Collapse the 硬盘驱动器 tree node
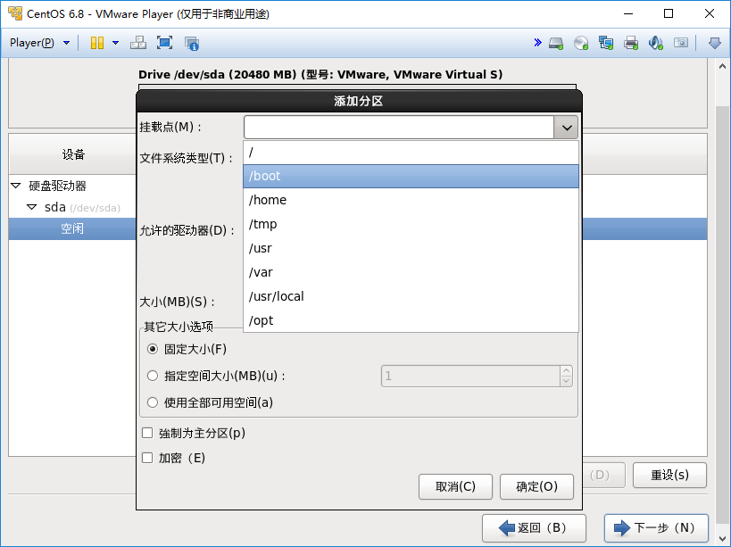Image resolution: width=731 pixels, height=547 pixels. click(x=16, y=186)
